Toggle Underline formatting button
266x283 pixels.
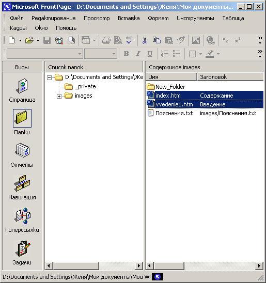pos(150,54)
